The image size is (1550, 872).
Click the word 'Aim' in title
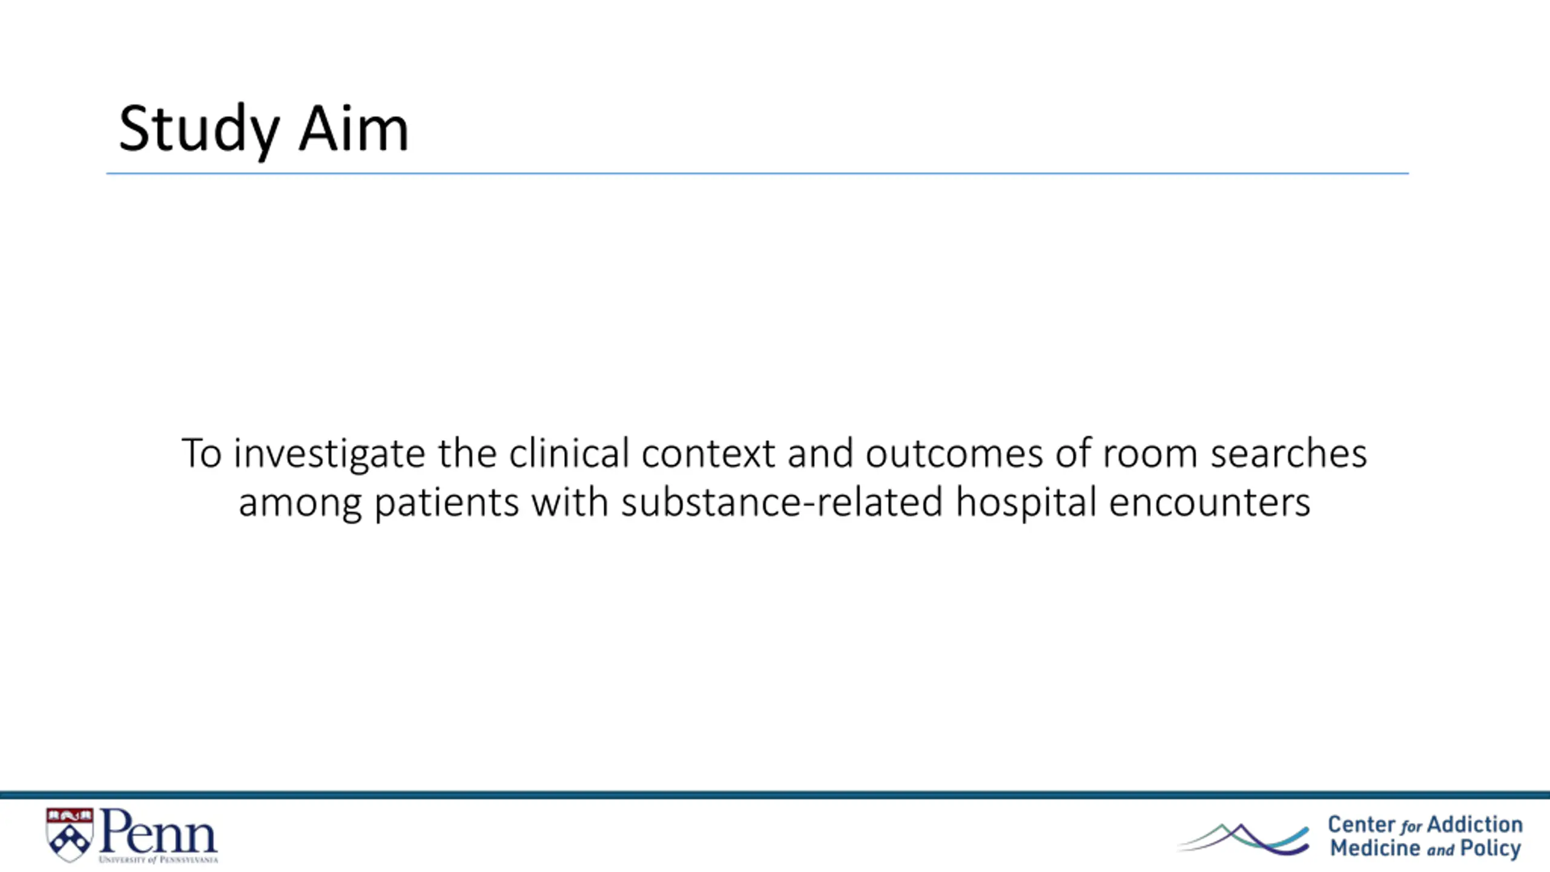coord(354,128)
